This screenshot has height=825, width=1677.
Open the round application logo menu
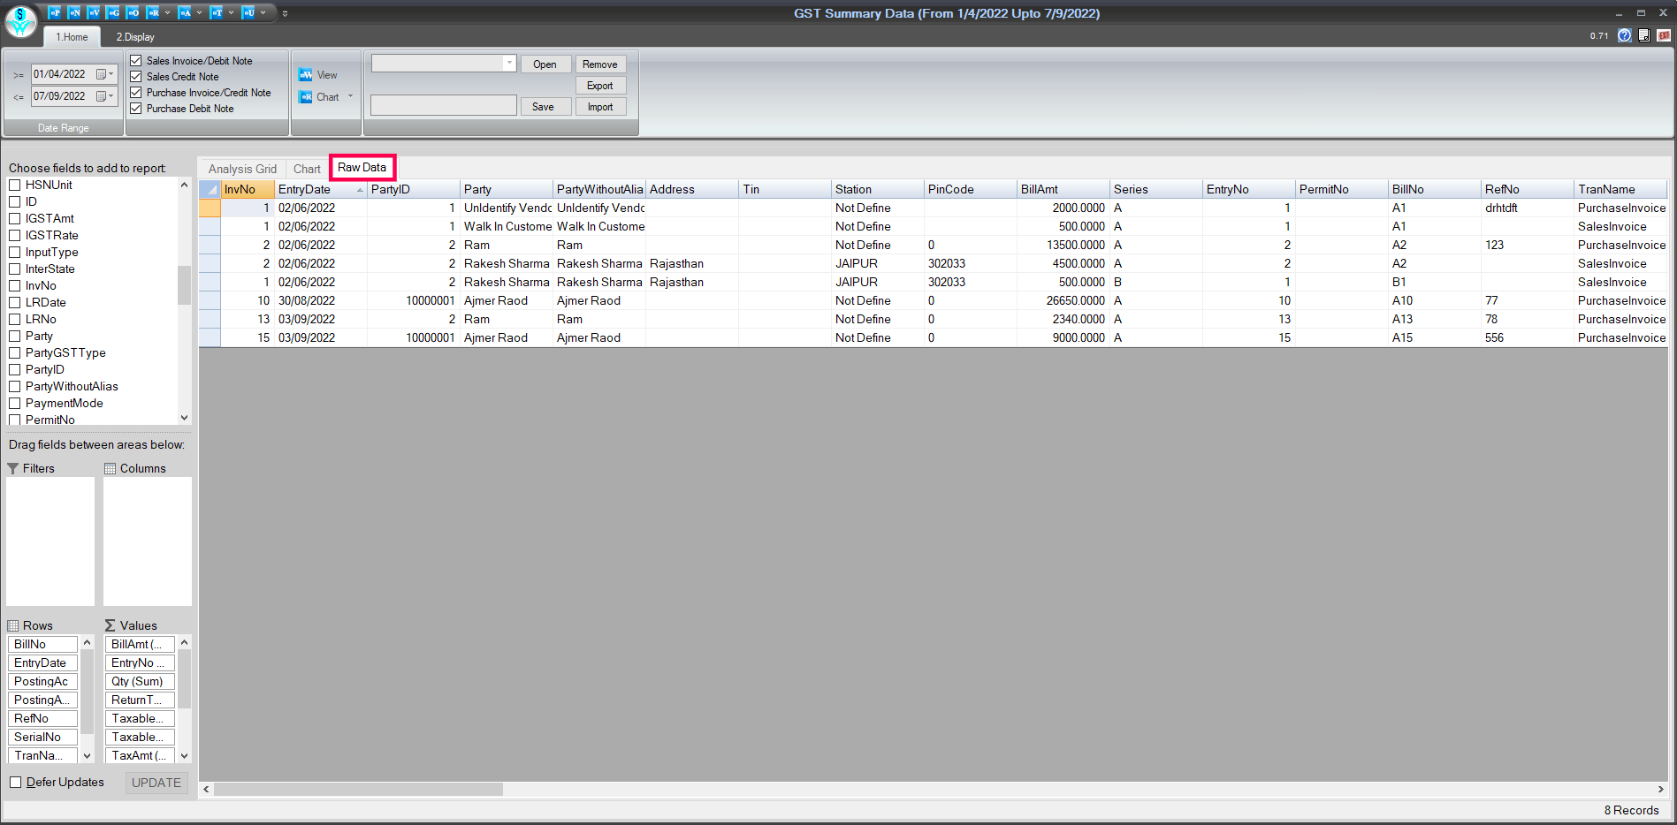[20, 20]
